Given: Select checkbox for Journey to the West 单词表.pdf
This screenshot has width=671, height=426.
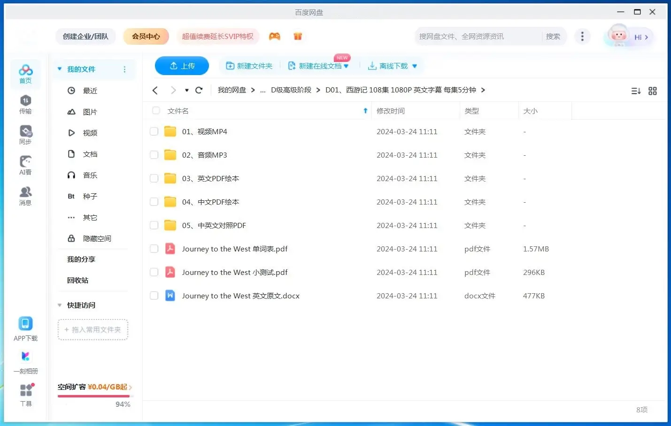Looking at the screenshot, I should 154,249.
